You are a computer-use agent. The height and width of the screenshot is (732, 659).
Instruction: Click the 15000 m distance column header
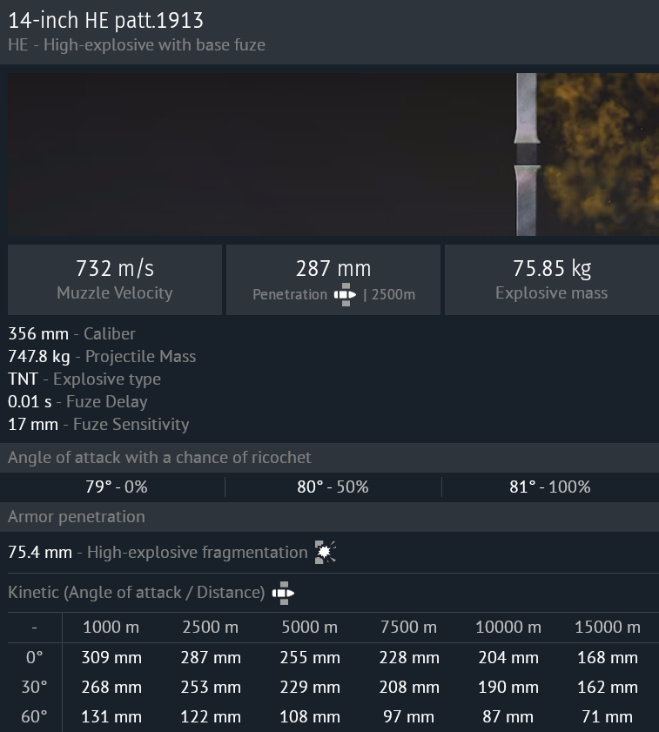[x=608, y=627]
